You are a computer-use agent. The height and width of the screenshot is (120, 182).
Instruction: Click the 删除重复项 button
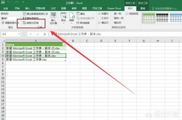point(31,18)
